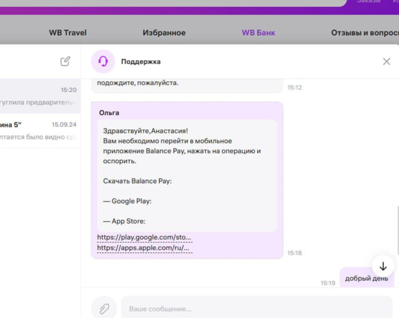
Task: Switch to the WB Банк tab
Action: tap(258, 32)
